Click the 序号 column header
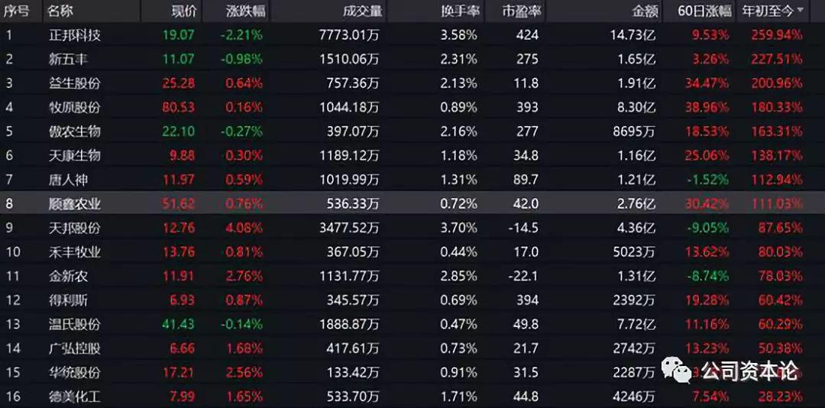This screenshot has height=408, width=825. coord(16,11)
